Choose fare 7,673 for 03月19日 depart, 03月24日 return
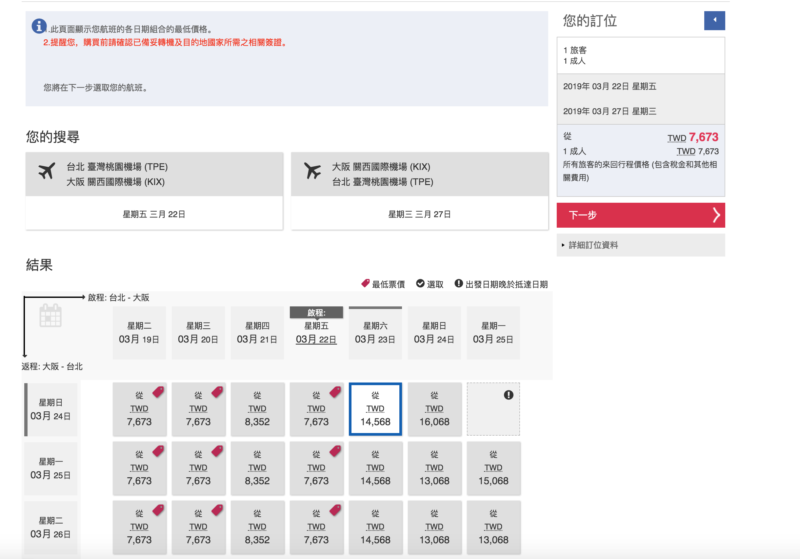800x559 pixels. (x=139, y=409)
